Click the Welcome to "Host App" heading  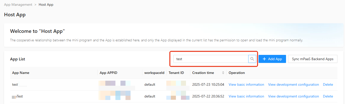point(38,31)
